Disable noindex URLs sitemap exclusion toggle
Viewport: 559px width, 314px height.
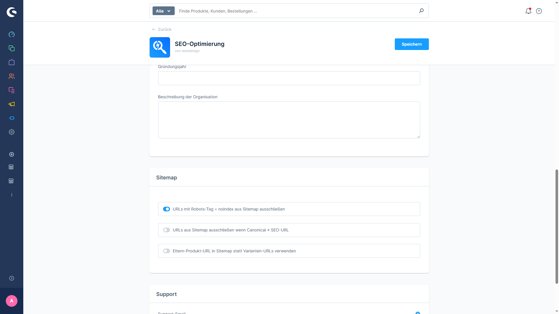tap(166, 209)
